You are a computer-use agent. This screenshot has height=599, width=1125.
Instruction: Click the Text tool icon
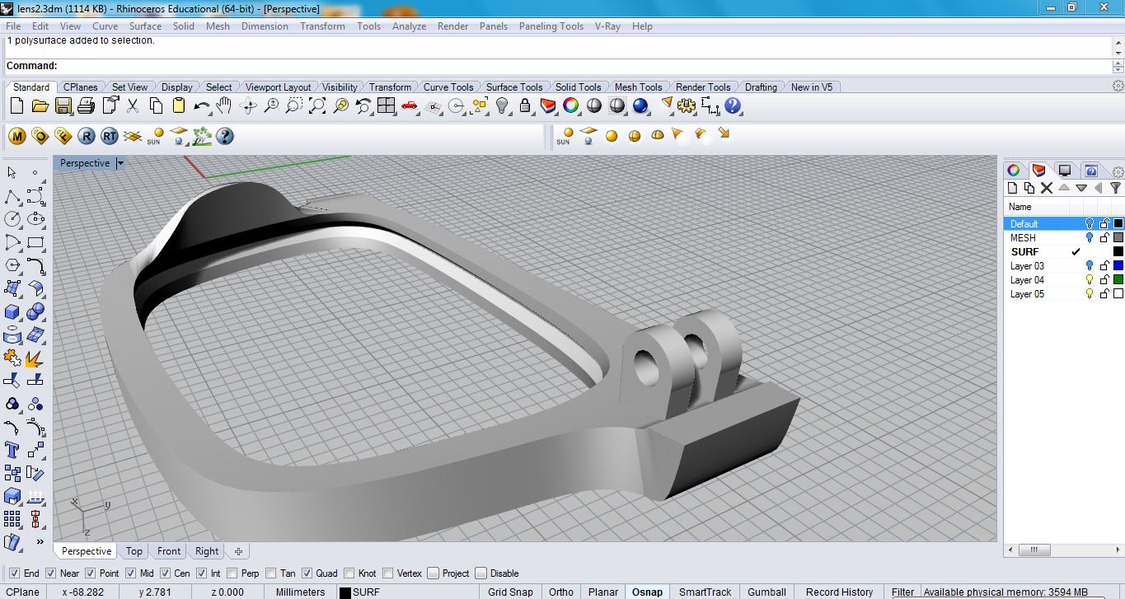tap(12, 450)
